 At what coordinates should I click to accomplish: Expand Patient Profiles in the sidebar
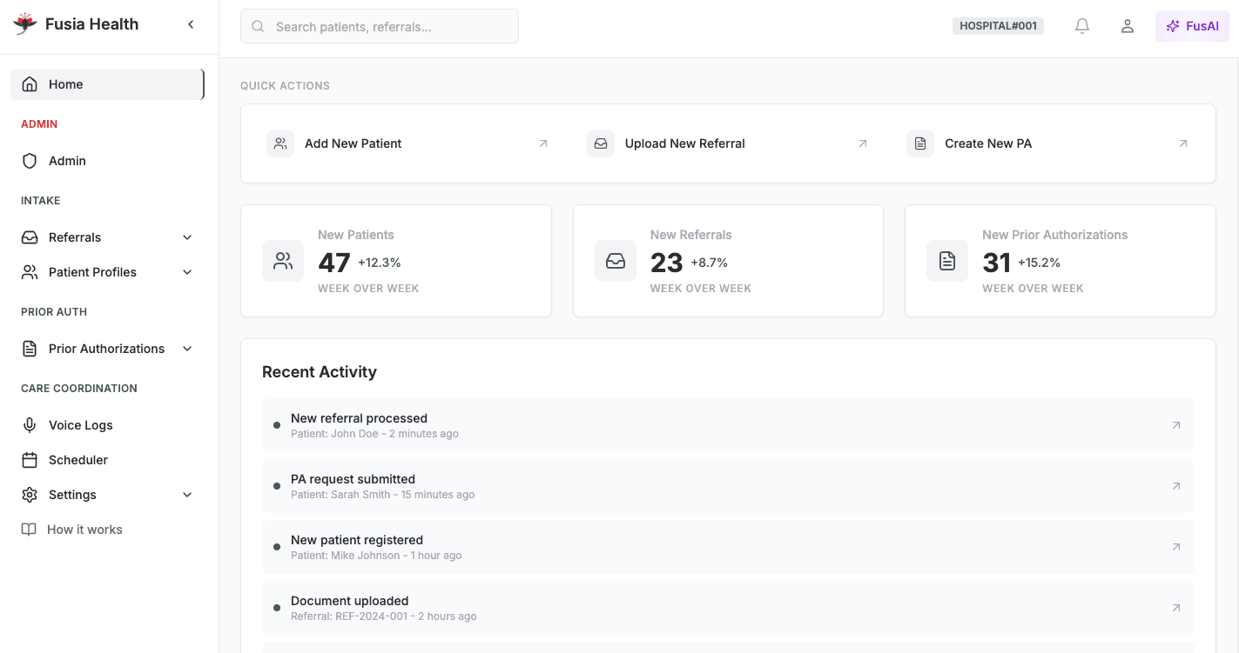187,271
